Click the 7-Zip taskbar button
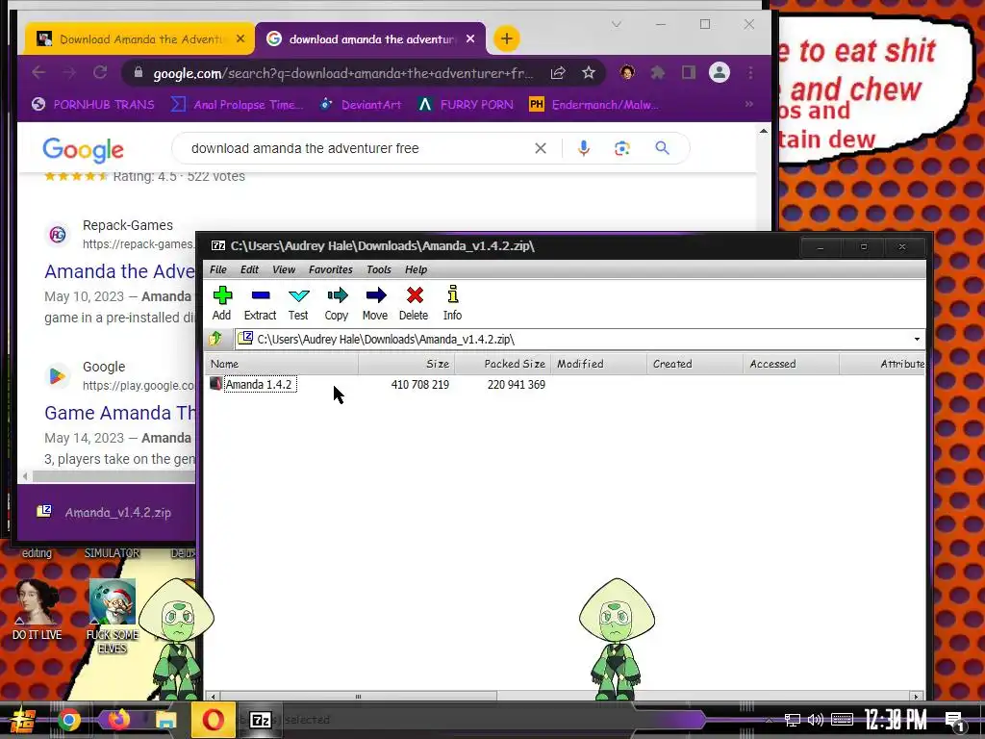985x739 pixels. (x=260, y=720)
